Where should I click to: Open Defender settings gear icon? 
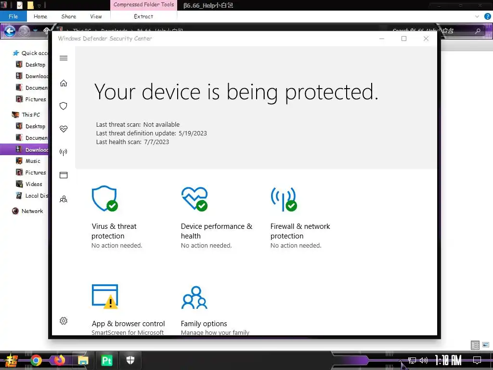(x=64, y=321)
